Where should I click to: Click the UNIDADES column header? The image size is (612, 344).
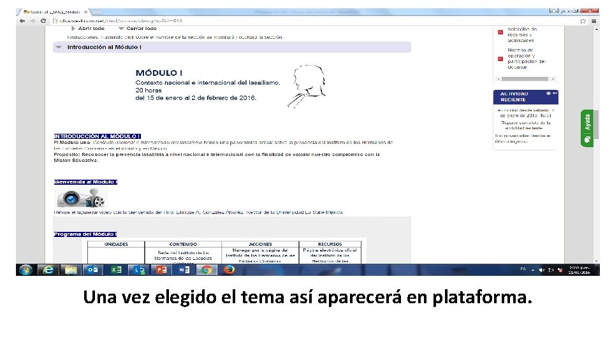[x=116, y=244]
